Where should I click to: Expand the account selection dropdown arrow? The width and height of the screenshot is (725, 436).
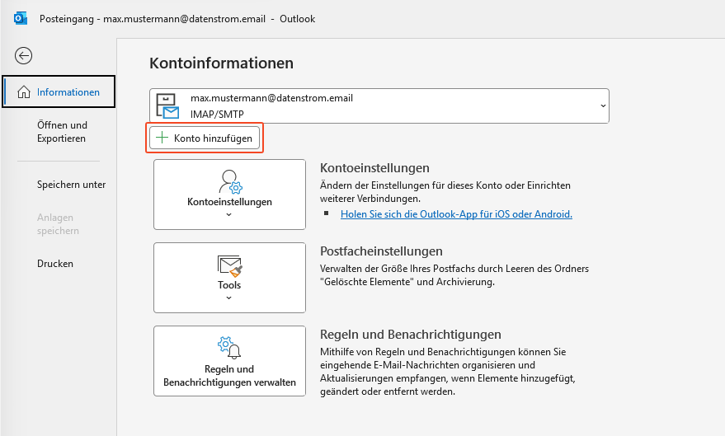coord(603,105)
